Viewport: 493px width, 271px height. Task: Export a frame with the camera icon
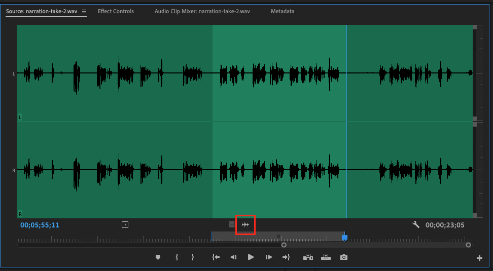344,257
